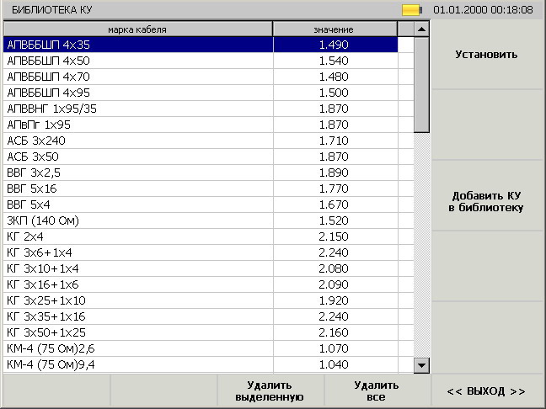Image resolution: width=546 pixels, height=409 pixels.
Task: Click scrollbar track below the thumb
Action: (x=421, y=245)
